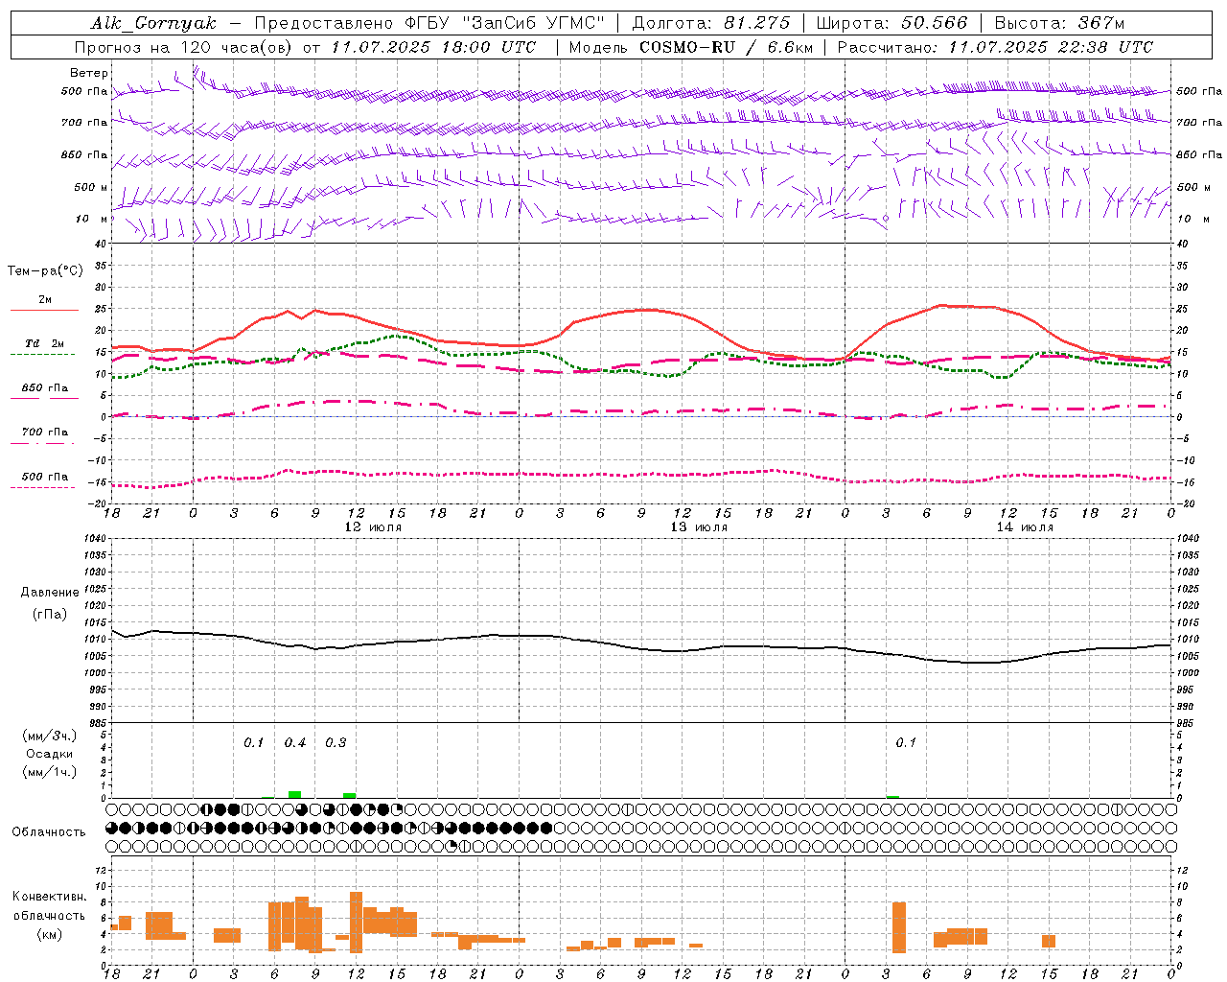Click the 'Конвективн.' convective cloud label
This screenshot has height=982, width=1227.
(49, 897)
